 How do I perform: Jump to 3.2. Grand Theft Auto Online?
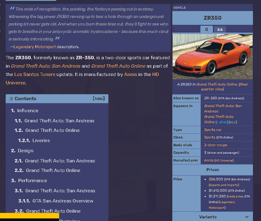tap(47, 211)
